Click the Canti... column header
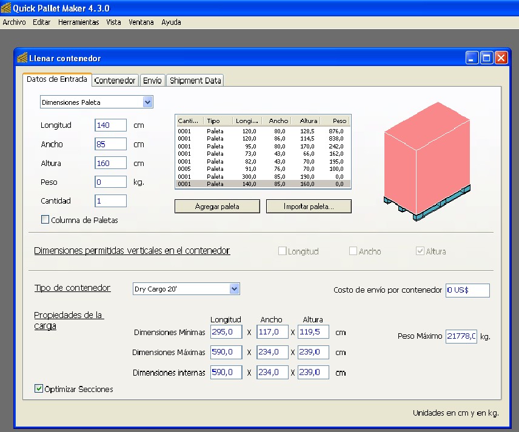 point(189,121)
